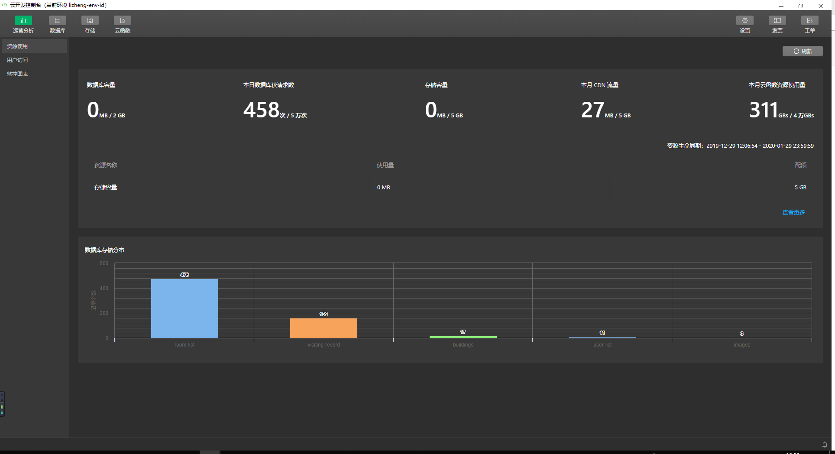Click the 本月 CDN 流量 label

(600, 85)
